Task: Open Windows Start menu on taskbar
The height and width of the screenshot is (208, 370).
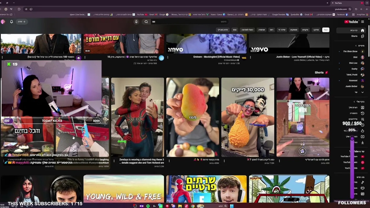Action: pyautogui.click(x=232, y=206)
